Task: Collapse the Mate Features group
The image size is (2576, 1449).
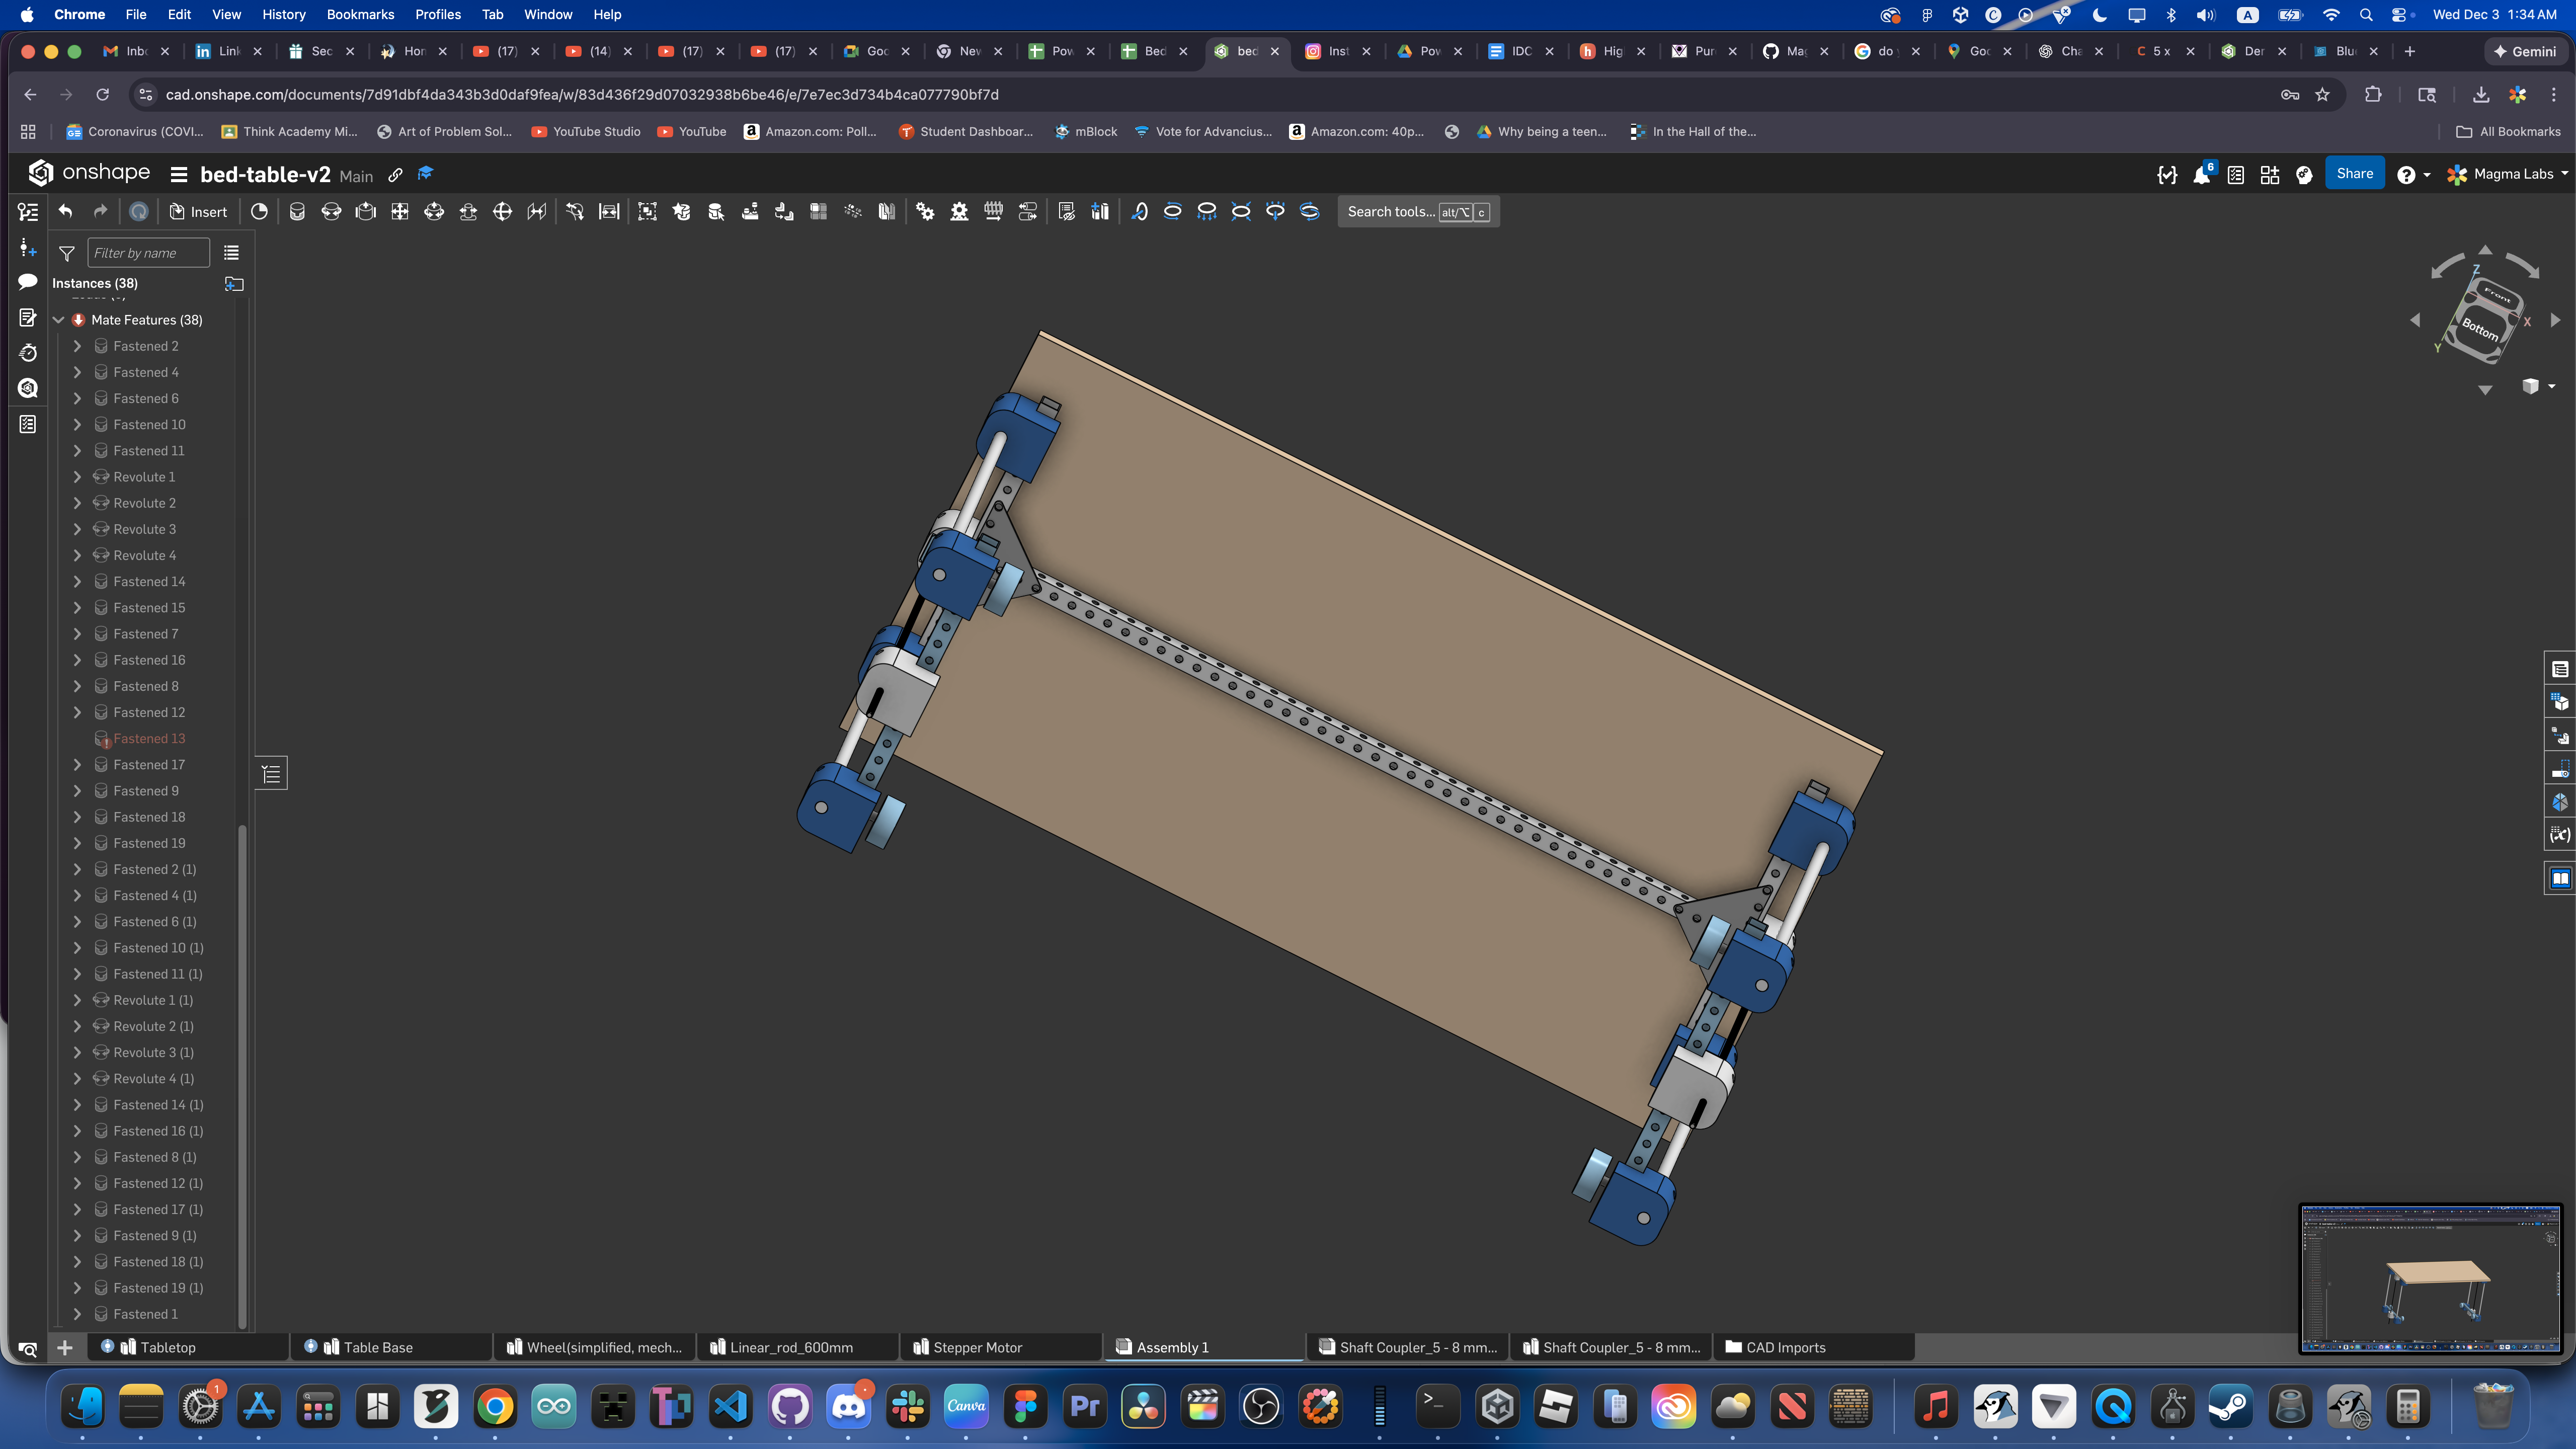Action: pos(58,320)
